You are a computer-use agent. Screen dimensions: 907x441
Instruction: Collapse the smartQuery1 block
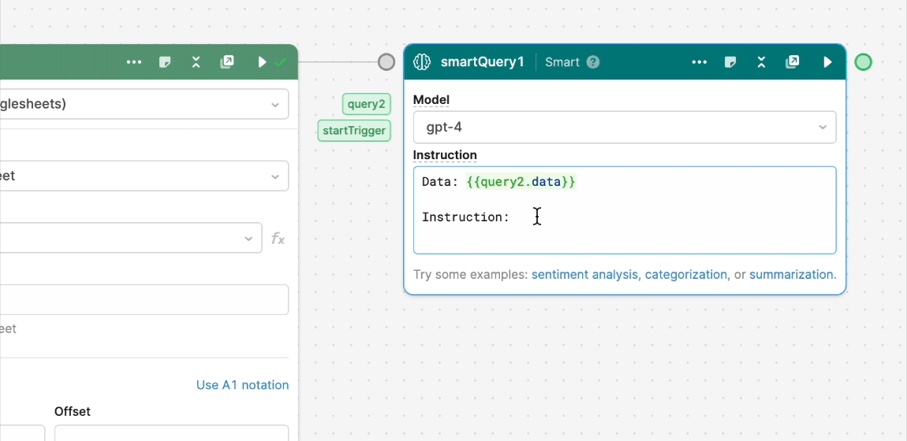pyautogui.click(x=761, y=62)
